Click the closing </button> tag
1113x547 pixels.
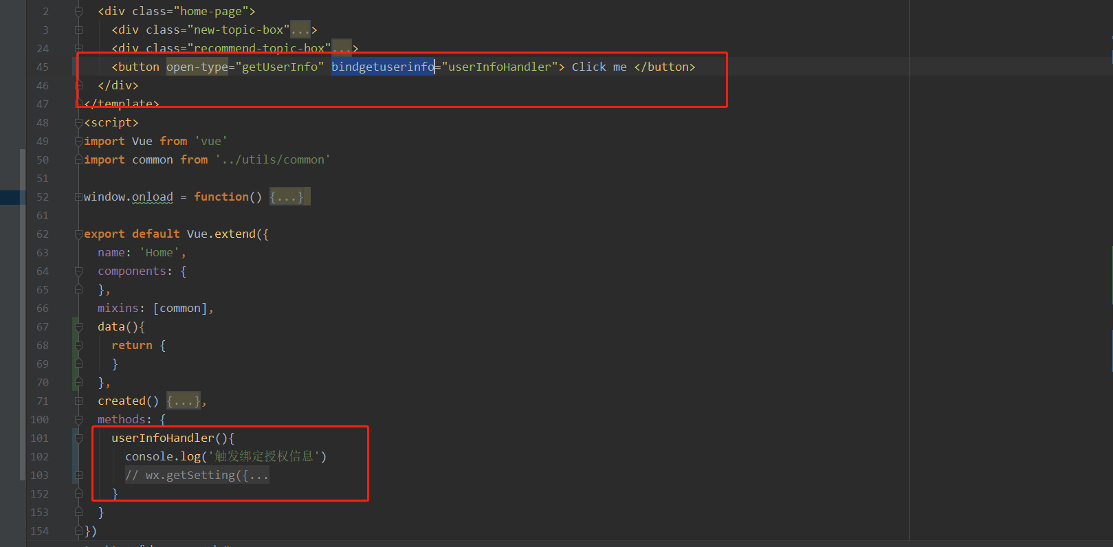(665, 67)
